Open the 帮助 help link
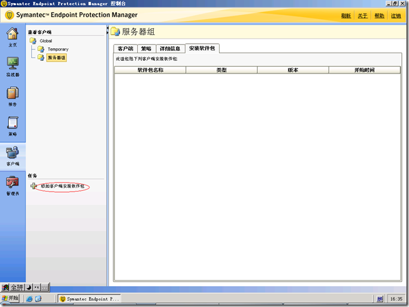The height and width of the screenshot is (307, 409). 379,16
